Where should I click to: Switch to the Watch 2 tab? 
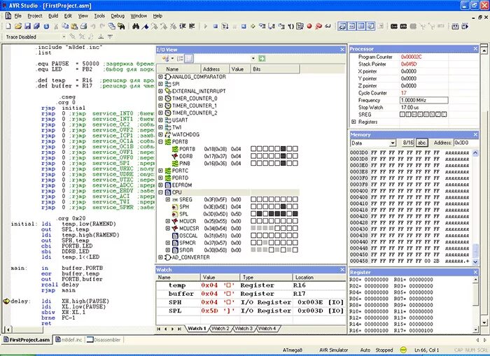pos(220,329)
